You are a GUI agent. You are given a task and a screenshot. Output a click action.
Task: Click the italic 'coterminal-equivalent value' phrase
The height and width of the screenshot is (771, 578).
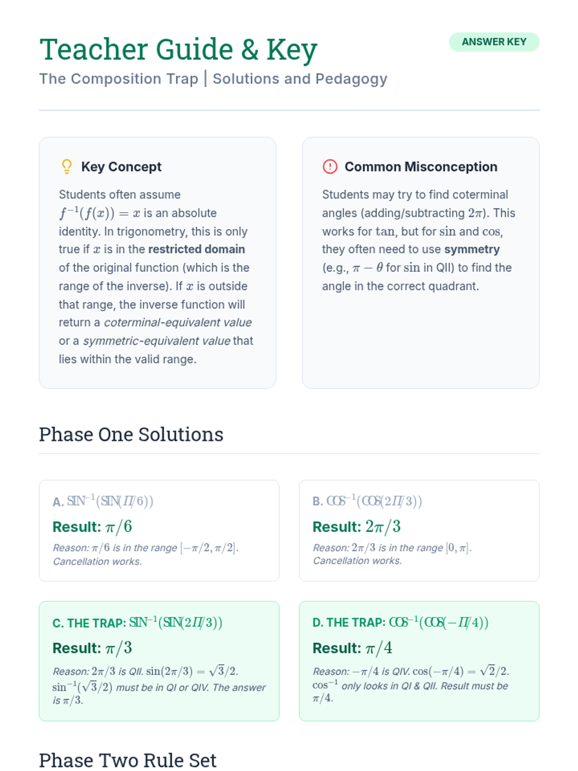pyautogui.click(x=178, y=322)
